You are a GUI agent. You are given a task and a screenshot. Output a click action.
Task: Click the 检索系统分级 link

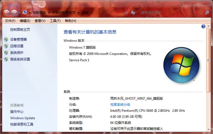120,105
